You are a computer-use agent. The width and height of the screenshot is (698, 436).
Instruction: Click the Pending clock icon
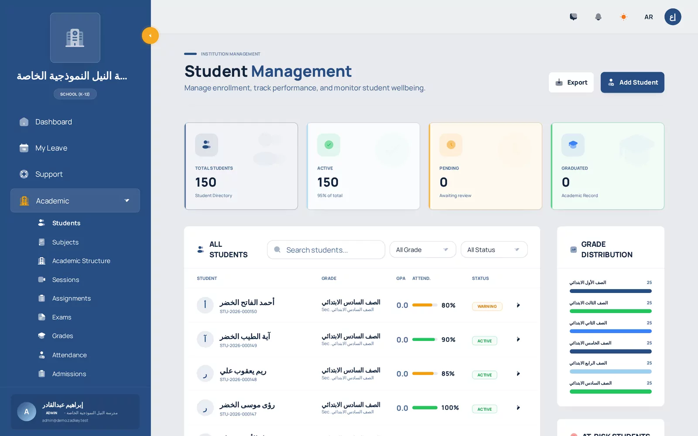[x=451, y=145]
